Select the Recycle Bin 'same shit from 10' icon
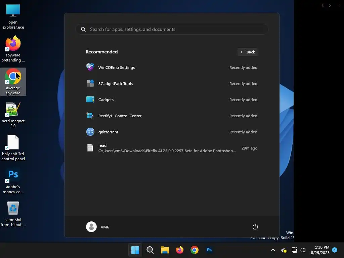Screen dimensions: 344x258 (x=13, y=213)
